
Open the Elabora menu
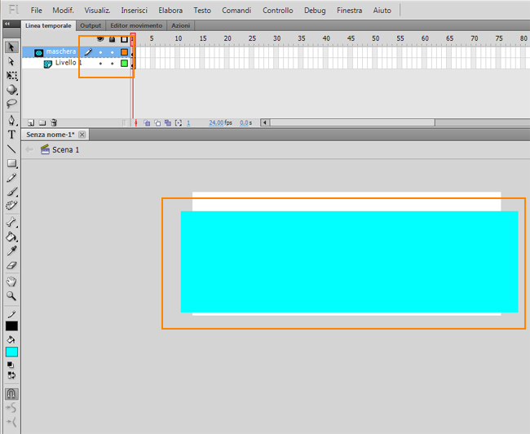[x=170, y=11]
